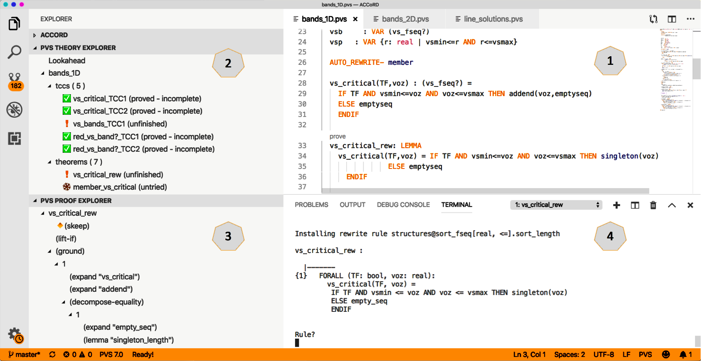
Task: Click the green checkmark beside vs_critical_TCC2
Action: (67, 111)
